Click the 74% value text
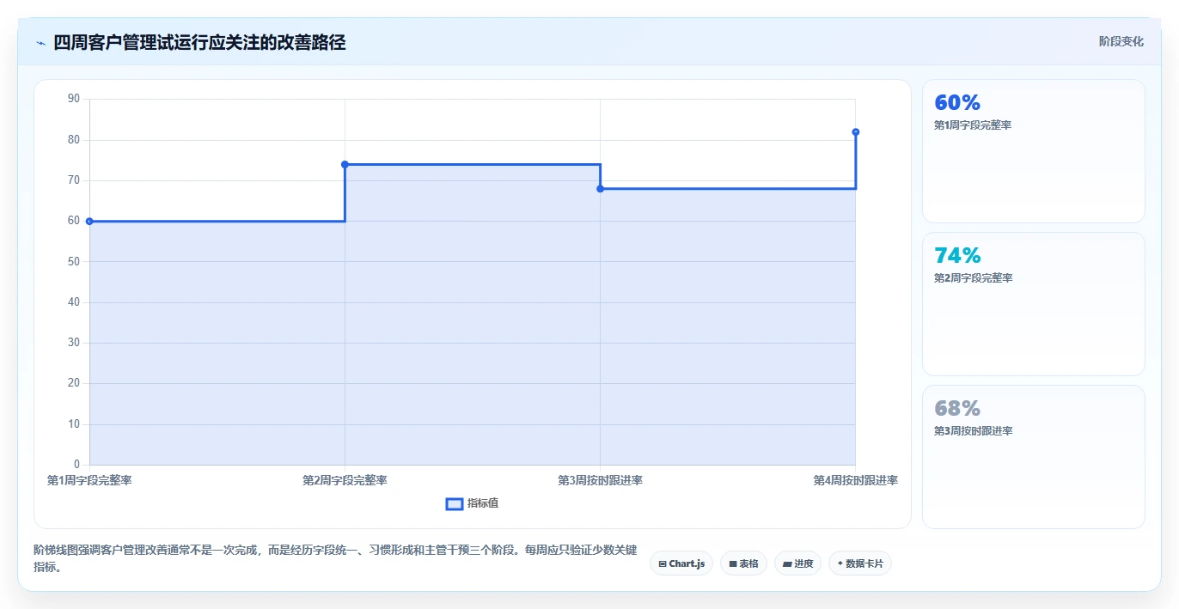 (x=957, y=255)
